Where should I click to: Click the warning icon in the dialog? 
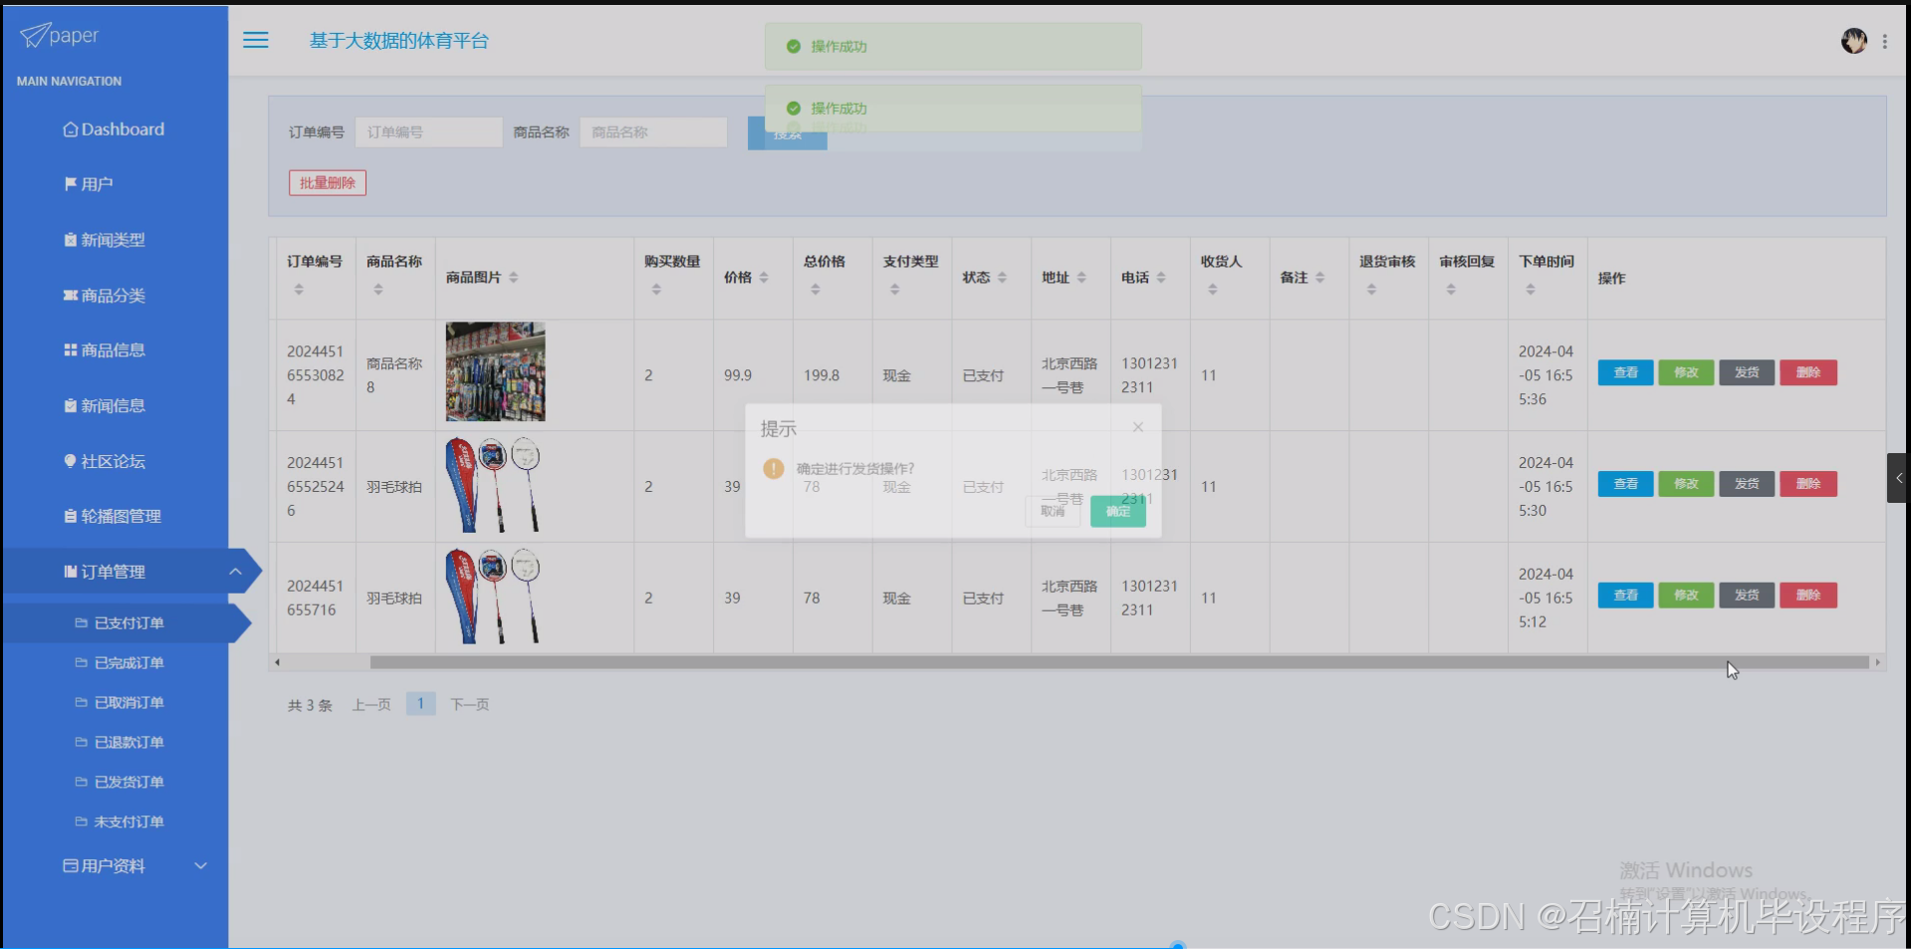click(774, 468)
